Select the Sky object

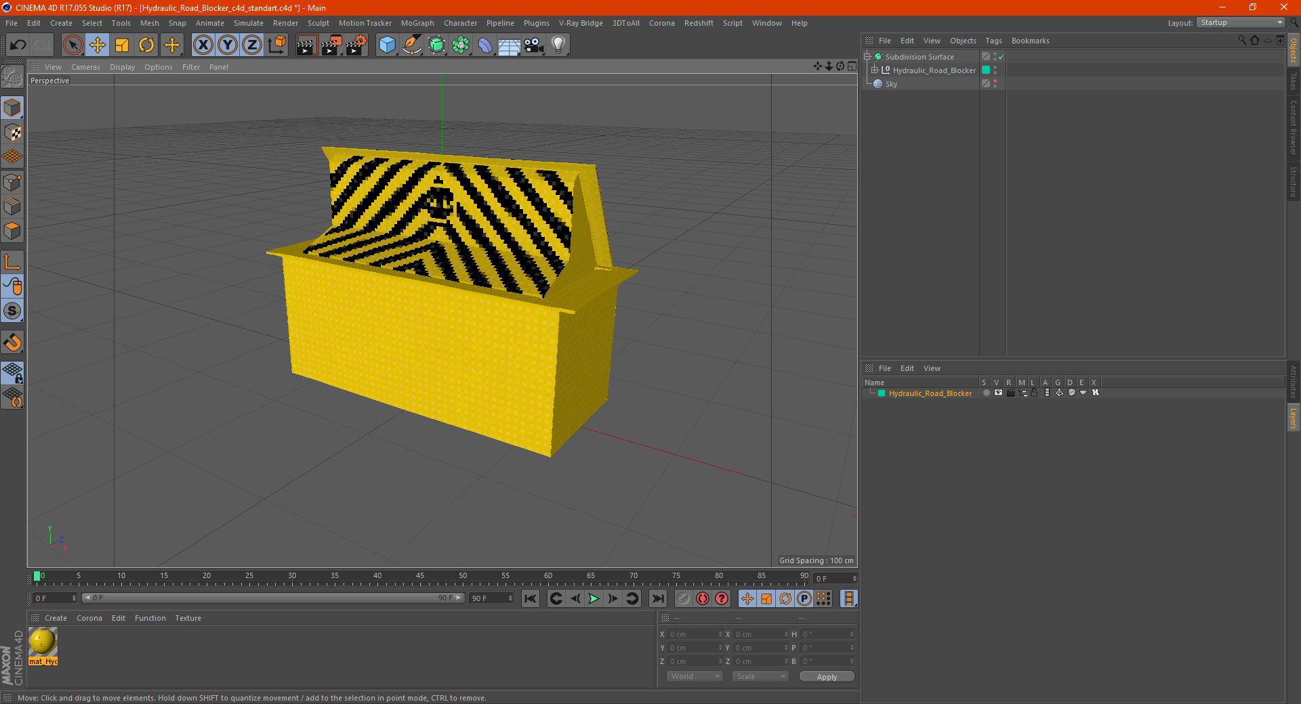coord(891,84)
